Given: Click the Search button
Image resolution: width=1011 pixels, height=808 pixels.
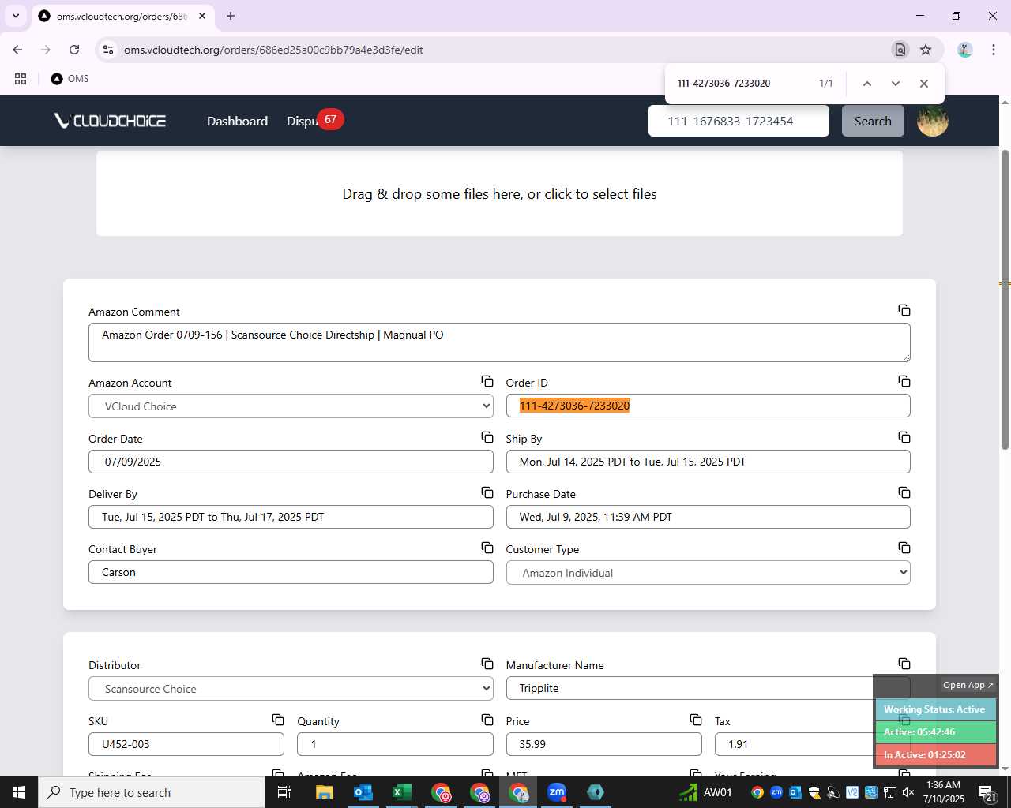Looking at the screenshot, I should [x=873, y=121].
